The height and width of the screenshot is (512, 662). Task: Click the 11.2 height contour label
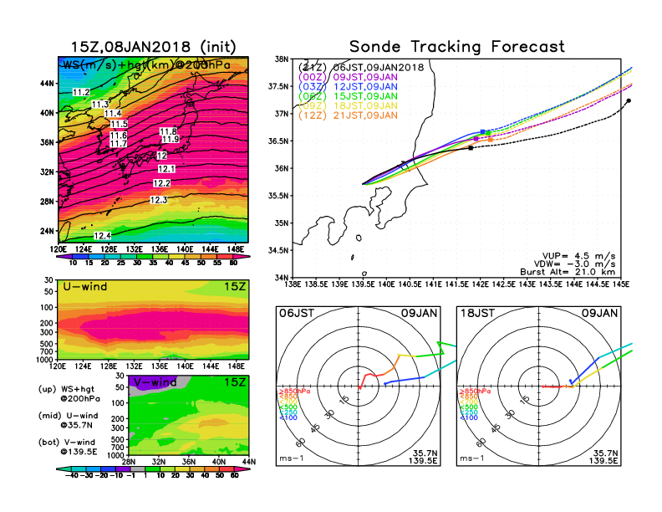(81, 92)
